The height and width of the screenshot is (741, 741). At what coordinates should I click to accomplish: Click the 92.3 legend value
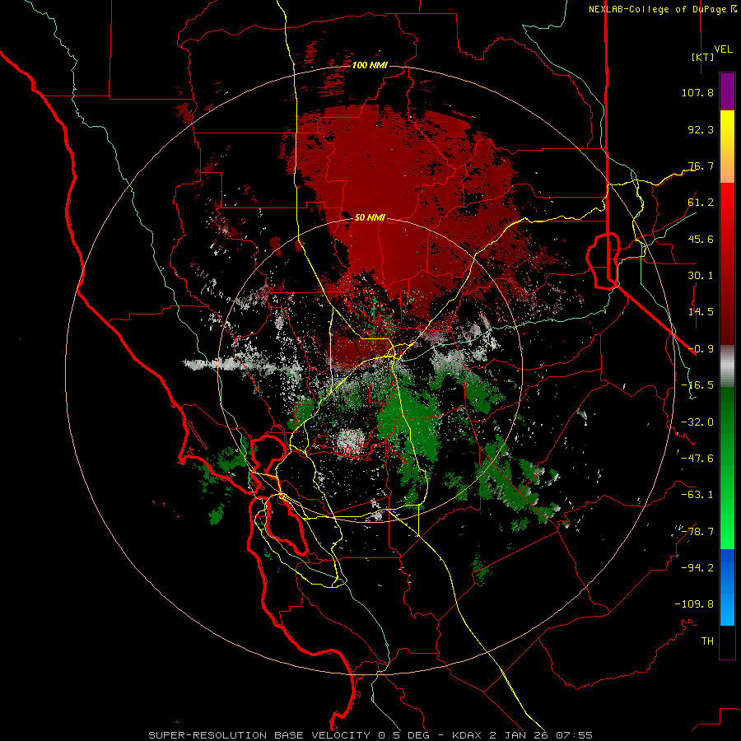click(701, 129)
